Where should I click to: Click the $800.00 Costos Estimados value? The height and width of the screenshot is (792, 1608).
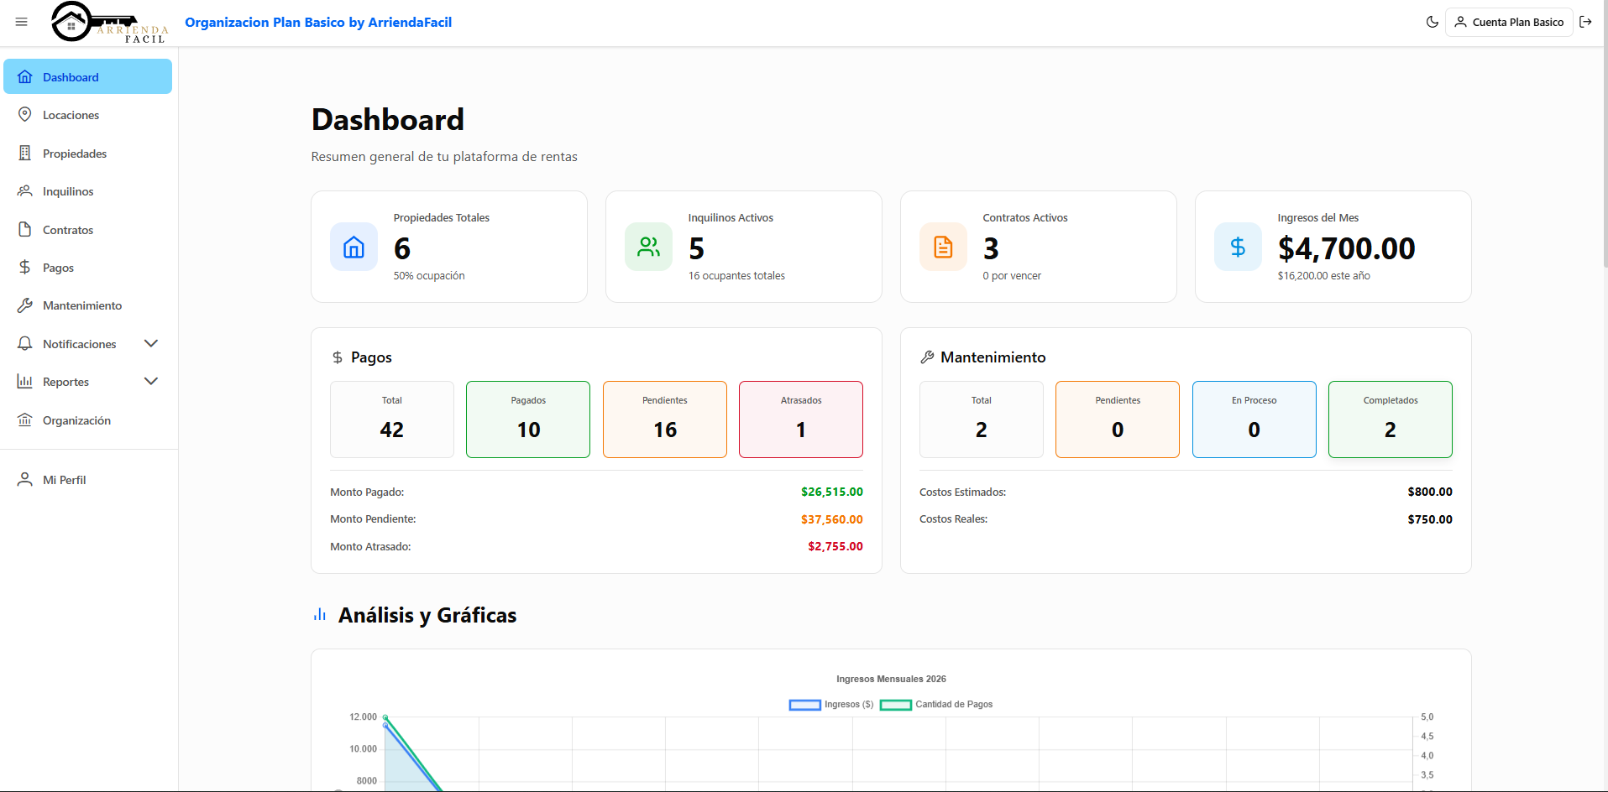(1430, 492)
